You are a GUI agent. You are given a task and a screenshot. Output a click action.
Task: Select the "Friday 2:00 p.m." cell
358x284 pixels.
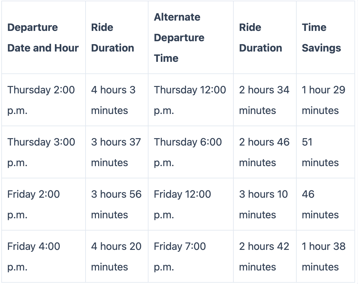pos(43,204)
